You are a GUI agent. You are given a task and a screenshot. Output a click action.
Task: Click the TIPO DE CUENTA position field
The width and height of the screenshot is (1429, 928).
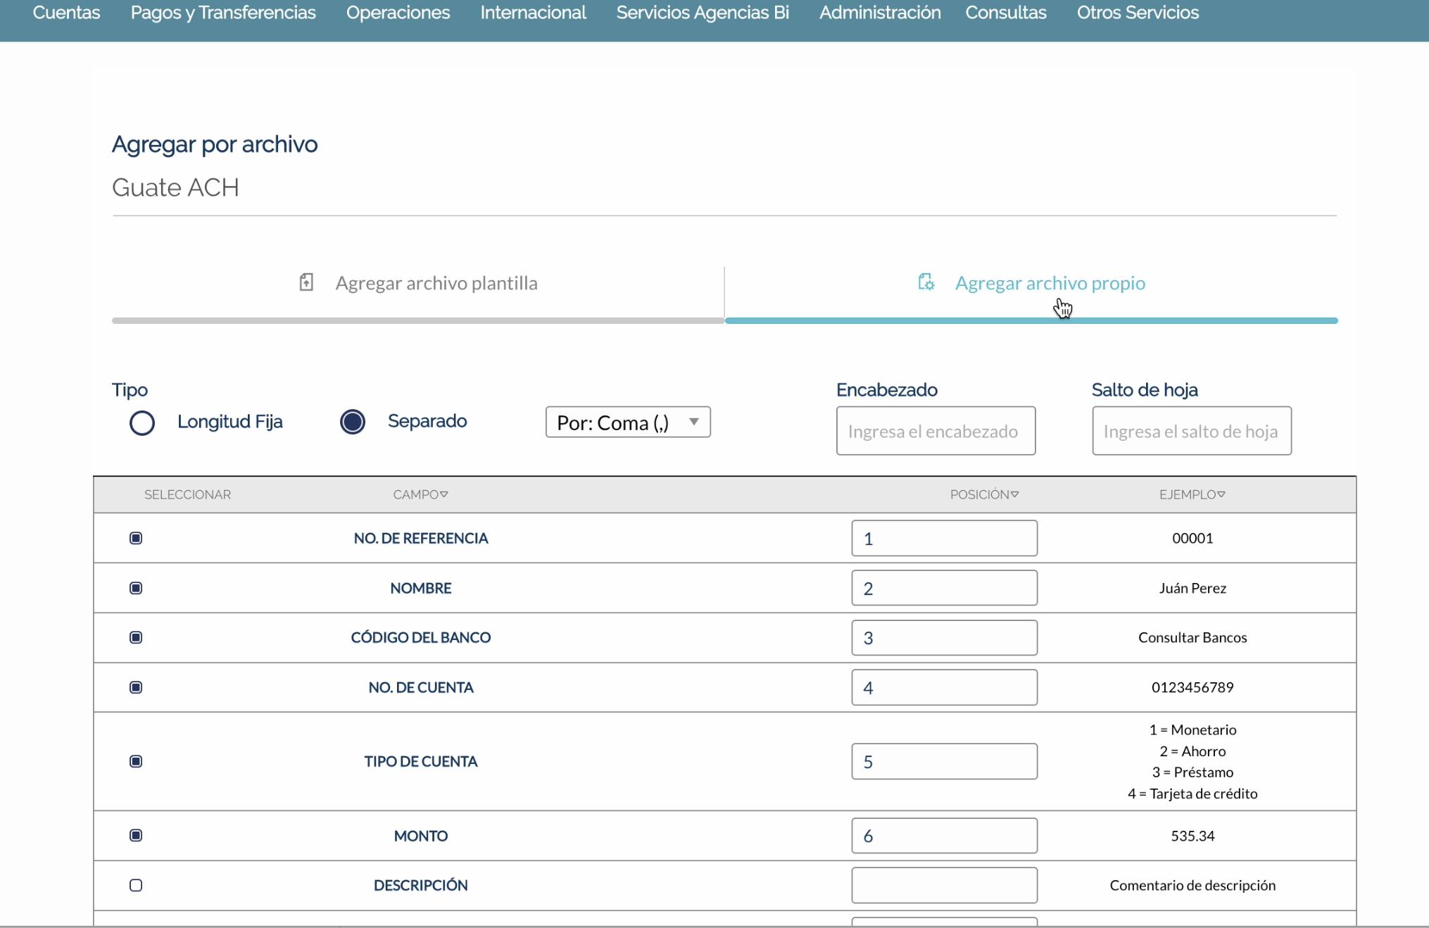tap(944, 762)
